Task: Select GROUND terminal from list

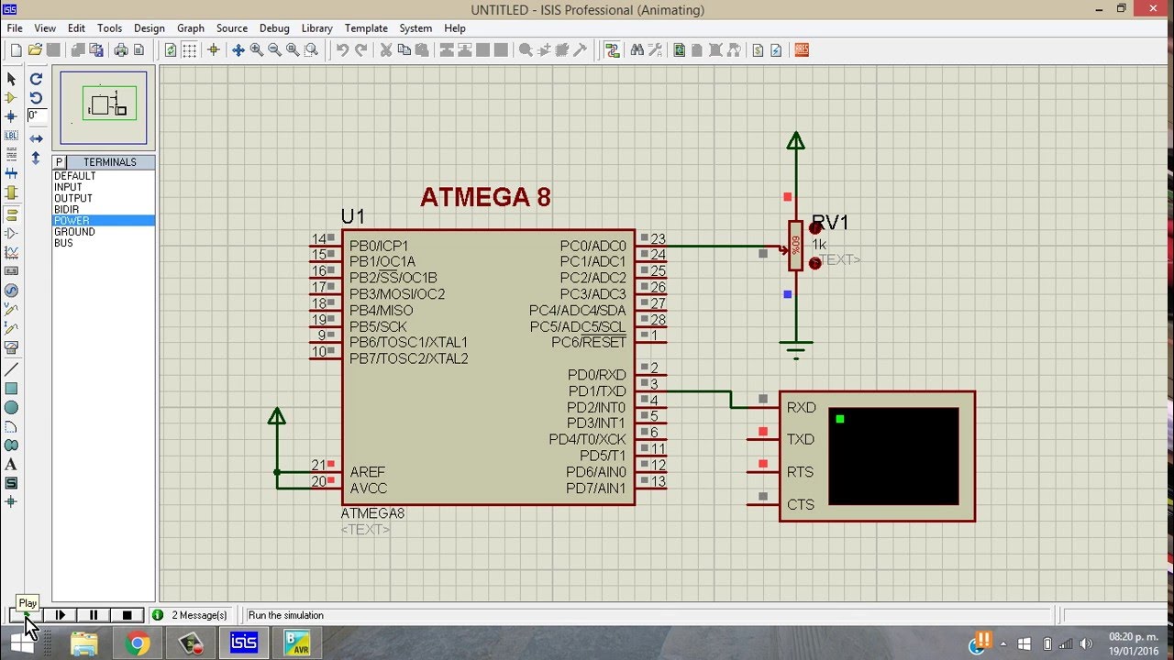Action: pyautogui.click(x=104, y=232)
